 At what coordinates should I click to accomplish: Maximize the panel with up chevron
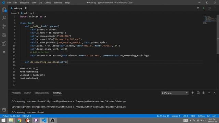tap(209, 93)
